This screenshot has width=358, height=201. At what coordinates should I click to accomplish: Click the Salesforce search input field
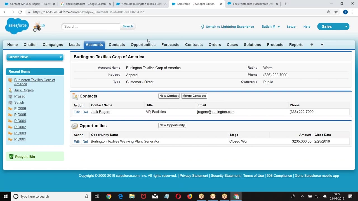(x=91, y=27)
